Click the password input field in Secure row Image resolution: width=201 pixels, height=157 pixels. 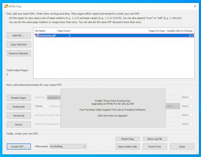[173, 124]
